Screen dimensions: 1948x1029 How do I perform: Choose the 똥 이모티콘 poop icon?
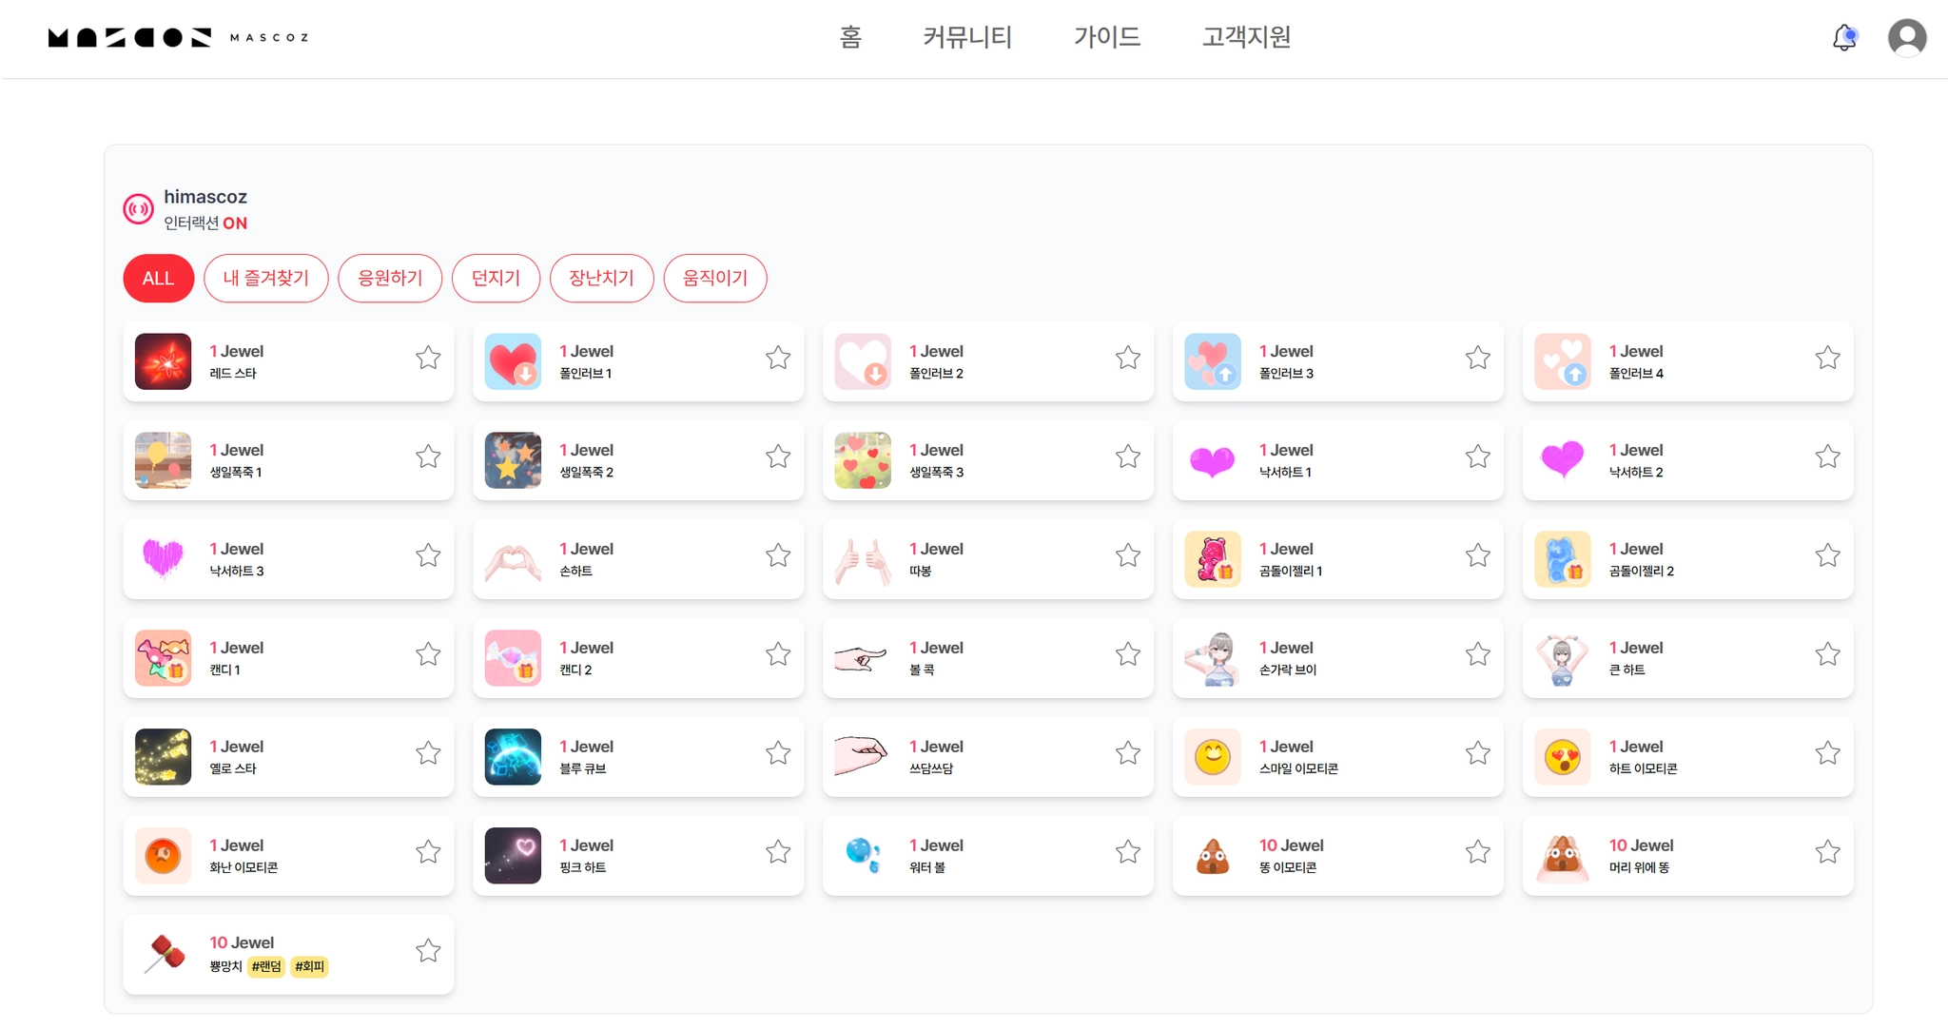[x=1212, y=856]
